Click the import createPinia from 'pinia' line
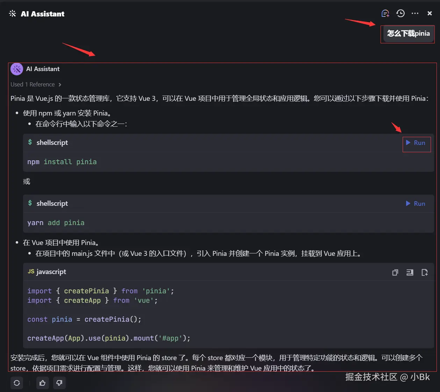Image resolution: width=440 pixels, height=392 pixels. [x=101, y=291]
